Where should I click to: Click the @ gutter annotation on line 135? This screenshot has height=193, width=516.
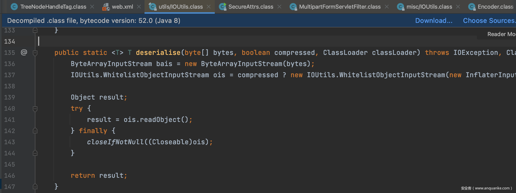click(x=24, y=52)
